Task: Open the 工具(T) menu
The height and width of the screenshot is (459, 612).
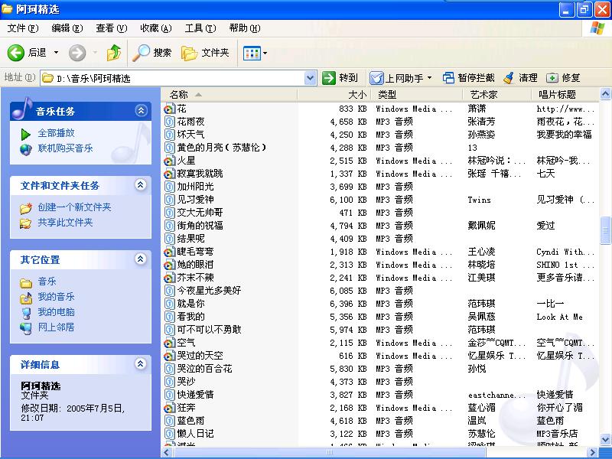Action: (200, 28)
